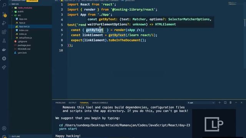Collapse the DAY-23 workspace section
246x138 pixels.
[x=10, y=4]
